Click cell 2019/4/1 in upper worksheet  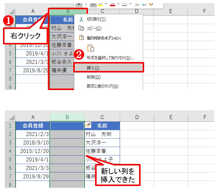(x=32, y=53)
